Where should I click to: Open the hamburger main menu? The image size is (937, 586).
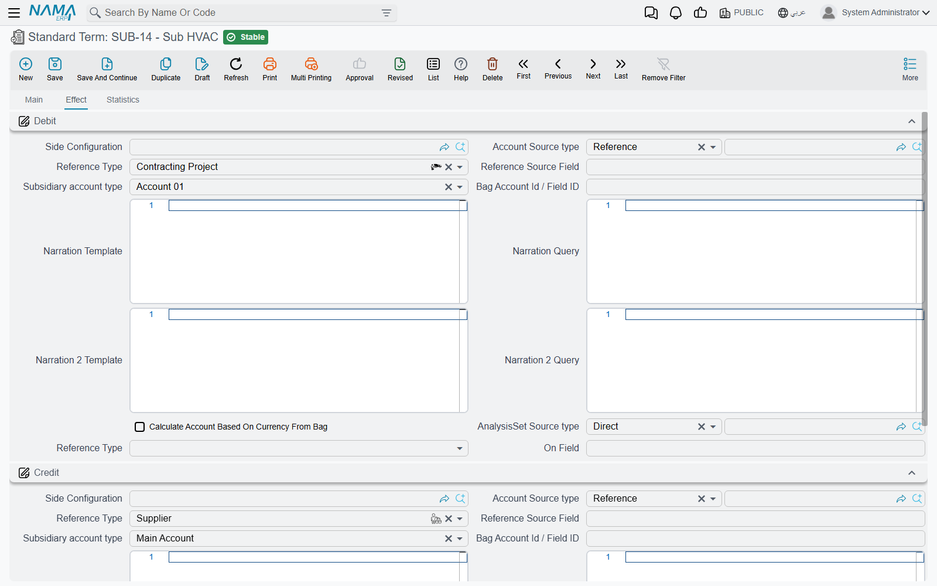pyautogui.click(x=14, y=12)
